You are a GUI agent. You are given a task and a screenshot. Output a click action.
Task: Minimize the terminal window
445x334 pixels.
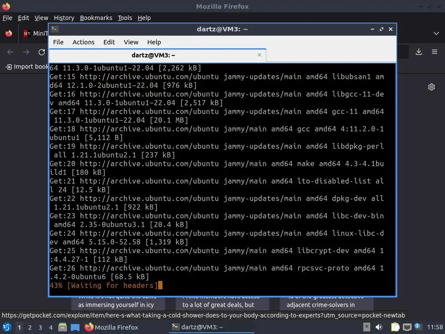[372, 29]
